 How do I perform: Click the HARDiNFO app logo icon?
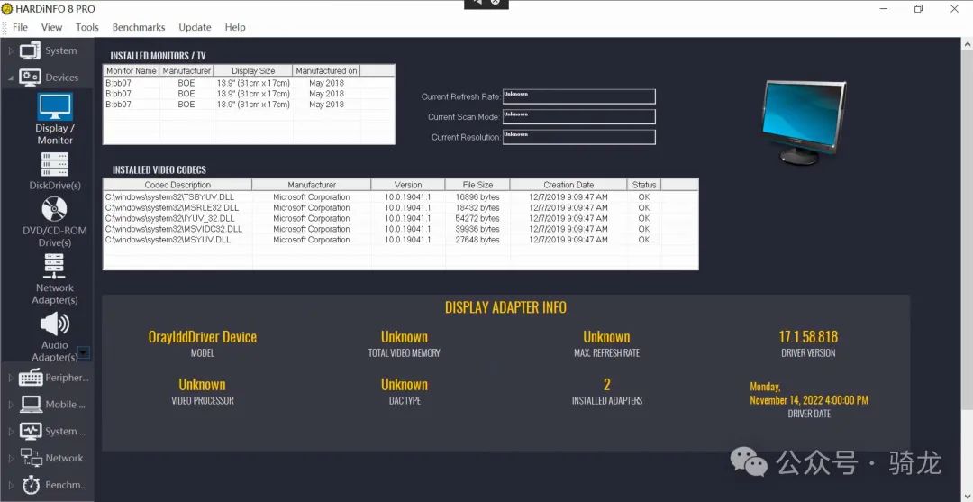(7, 9)
